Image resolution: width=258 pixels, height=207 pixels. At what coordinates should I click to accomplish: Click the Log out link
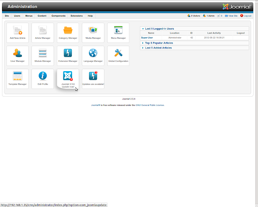click(x=246, y=16)
